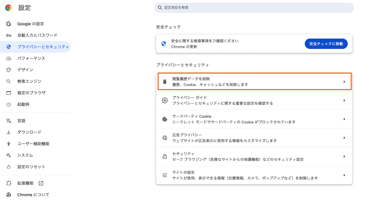This screenshot has width=387, height=208.
Task: Select the ad privacy icon
Action: click(165, 138)
